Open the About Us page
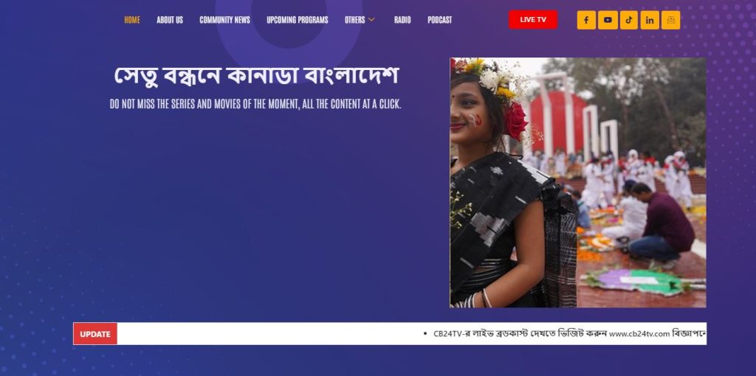Screen dimensions: 756x376 pos(170,20)
